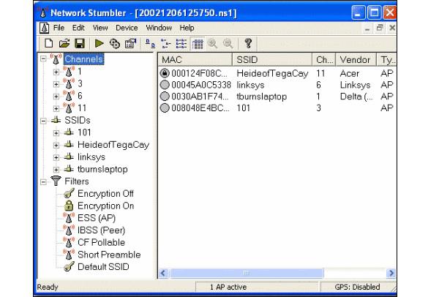This screenshot has height=297, width=439.
Task: Toggle the details grid view icon
Action: click(198, 44)
